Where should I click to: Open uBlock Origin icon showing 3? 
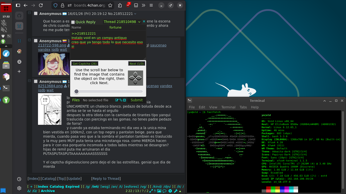pos(128,5)
